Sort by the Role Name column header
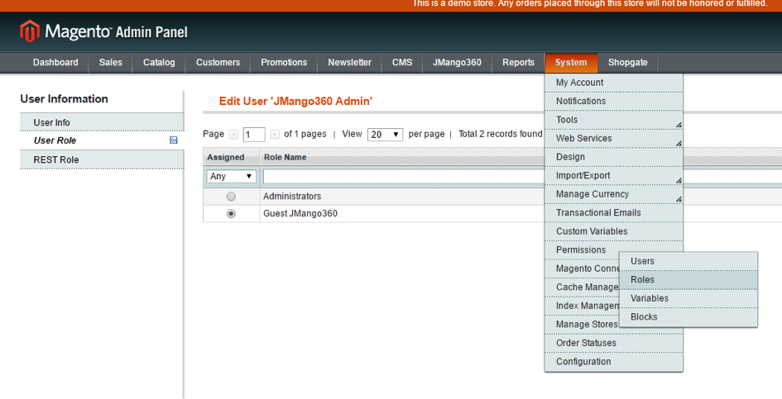The width and height of the screenshot is (782, 399). tap(285, 158)
